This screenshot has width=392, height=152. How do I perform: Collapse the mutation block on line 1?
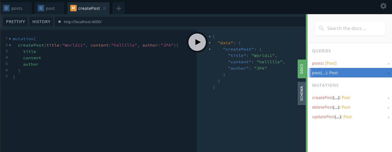(10, 39)
